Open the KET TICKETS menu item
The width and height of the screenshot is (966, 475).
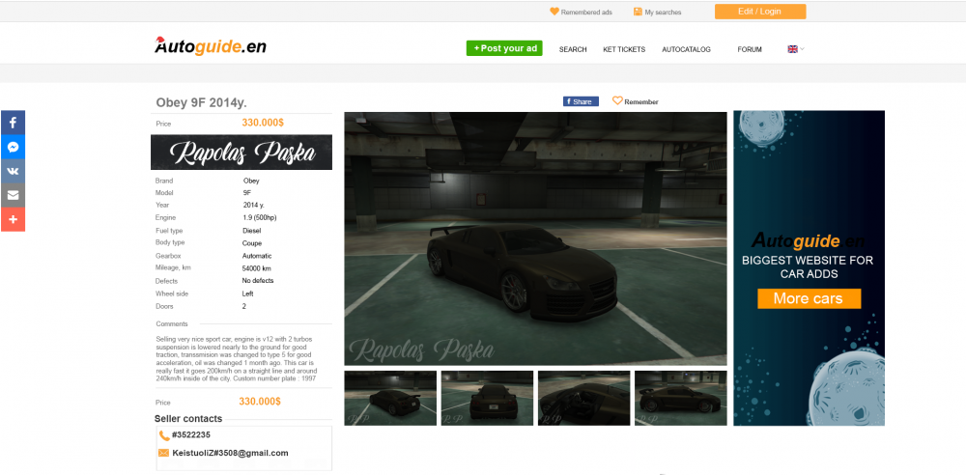click(x=624, y=49)
